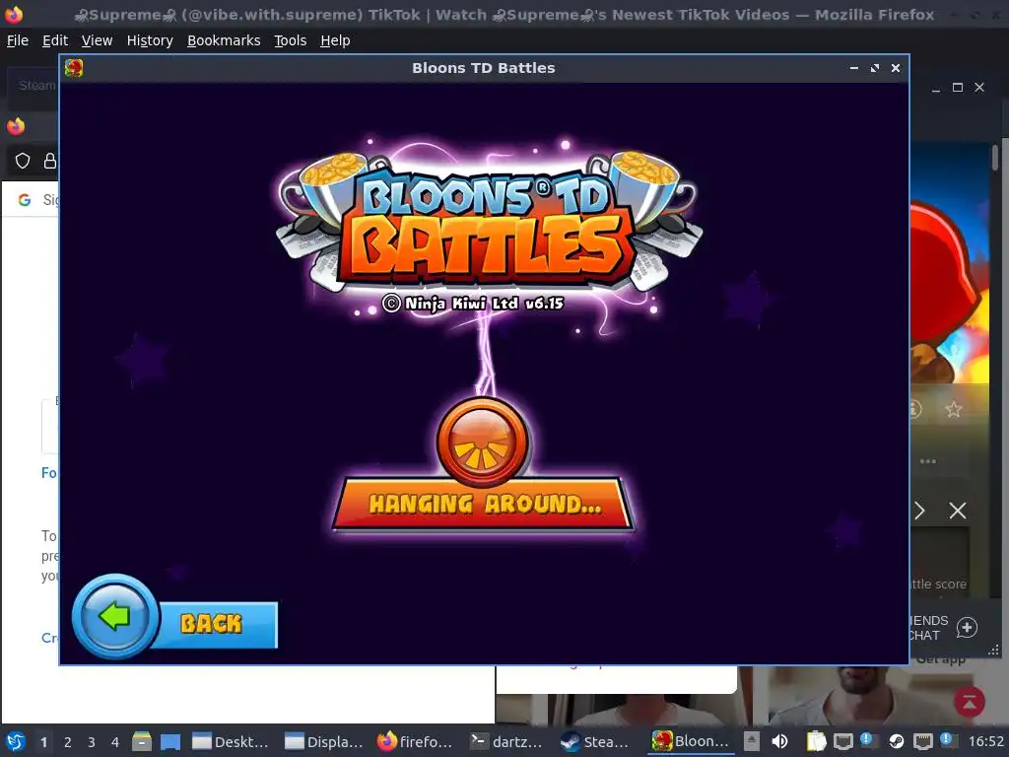
Task: Open the Firefox Help menu
Action: pyautogui.click(x=335, y=40)
